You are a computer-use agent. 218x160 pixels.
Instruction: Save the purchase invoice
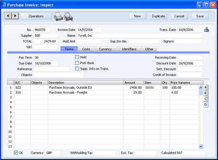pyautogui.click(x=200, y=16)
